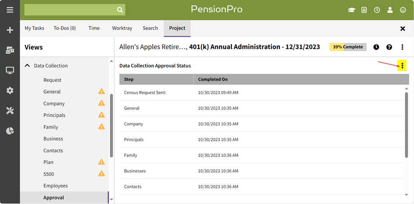Open the pie chart reports icon
The width and height of the screenshot is (414, 204).
click(10, 131)
